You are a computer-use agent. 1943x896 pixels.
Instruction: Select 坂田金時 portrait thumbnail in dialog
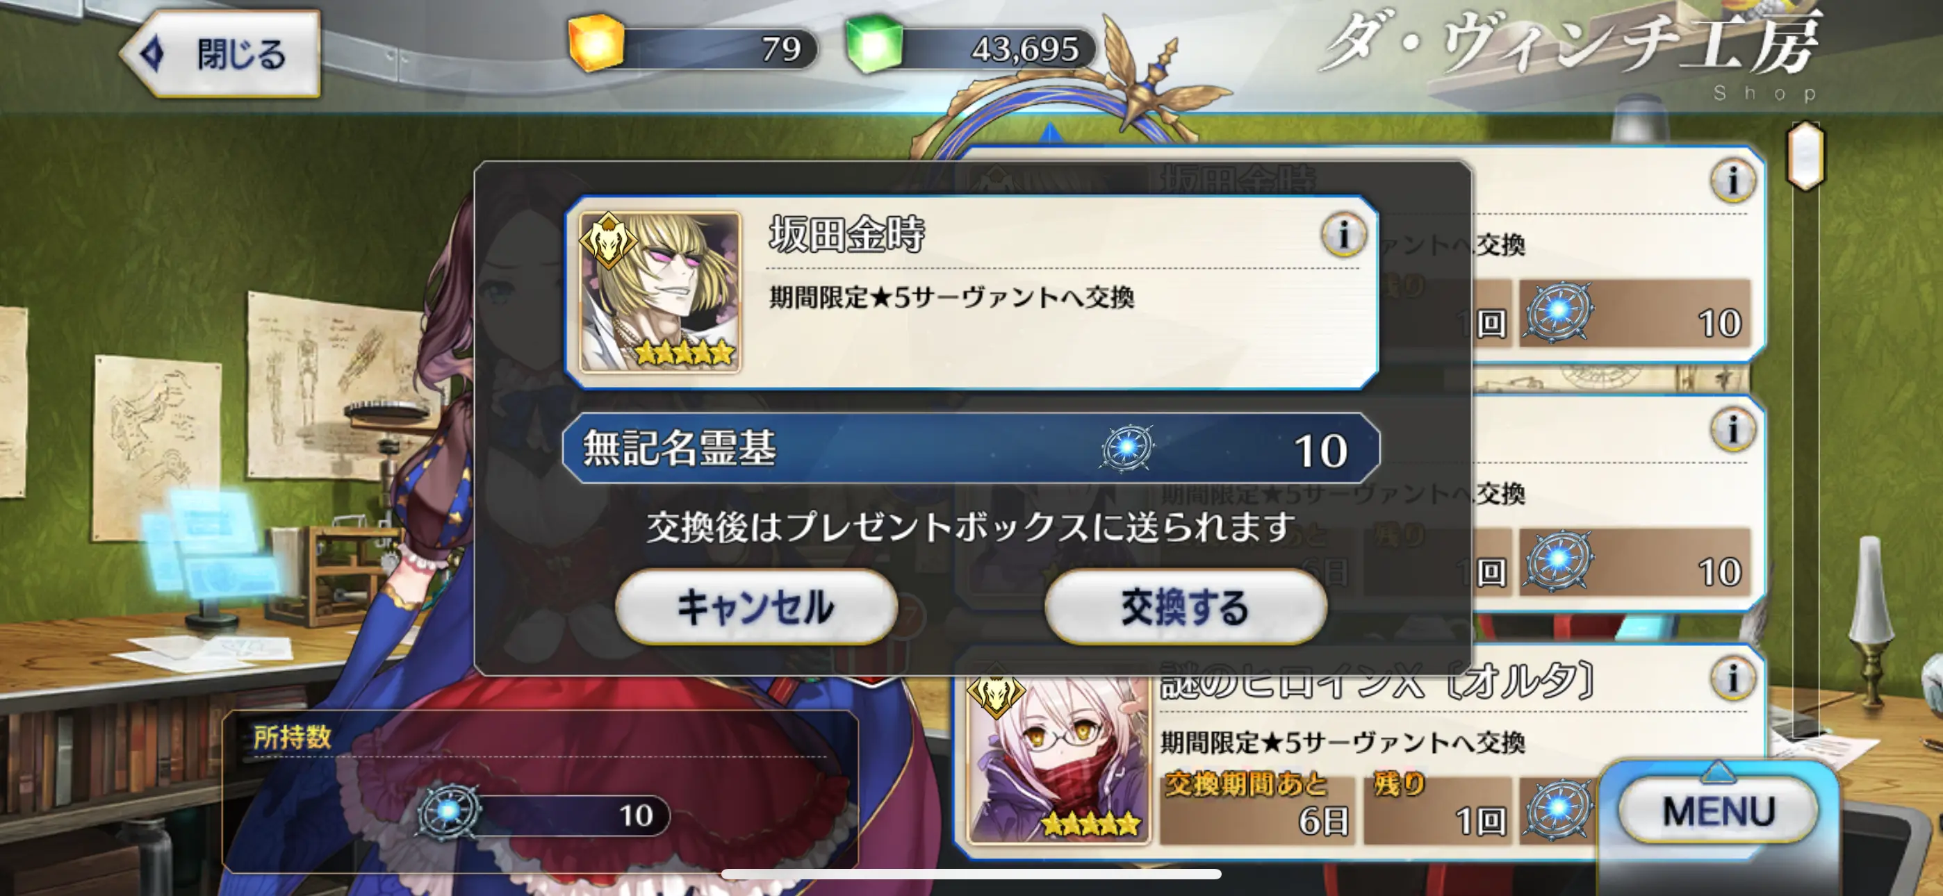pyautogui.click(x=659, y=292)
